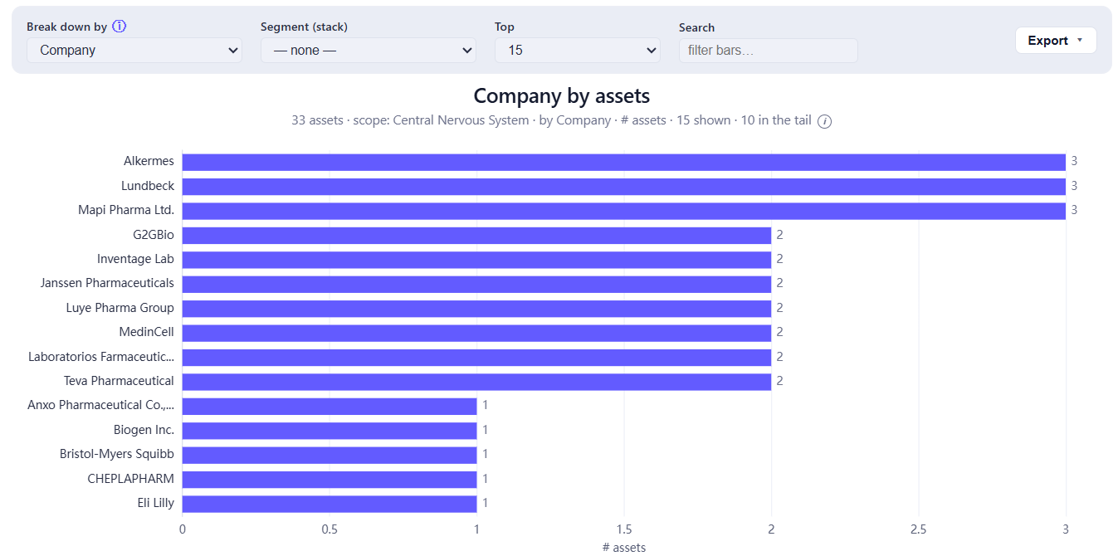Click the CHEPLAPHARM bar
1118x556 pixels.
(330, 480)
